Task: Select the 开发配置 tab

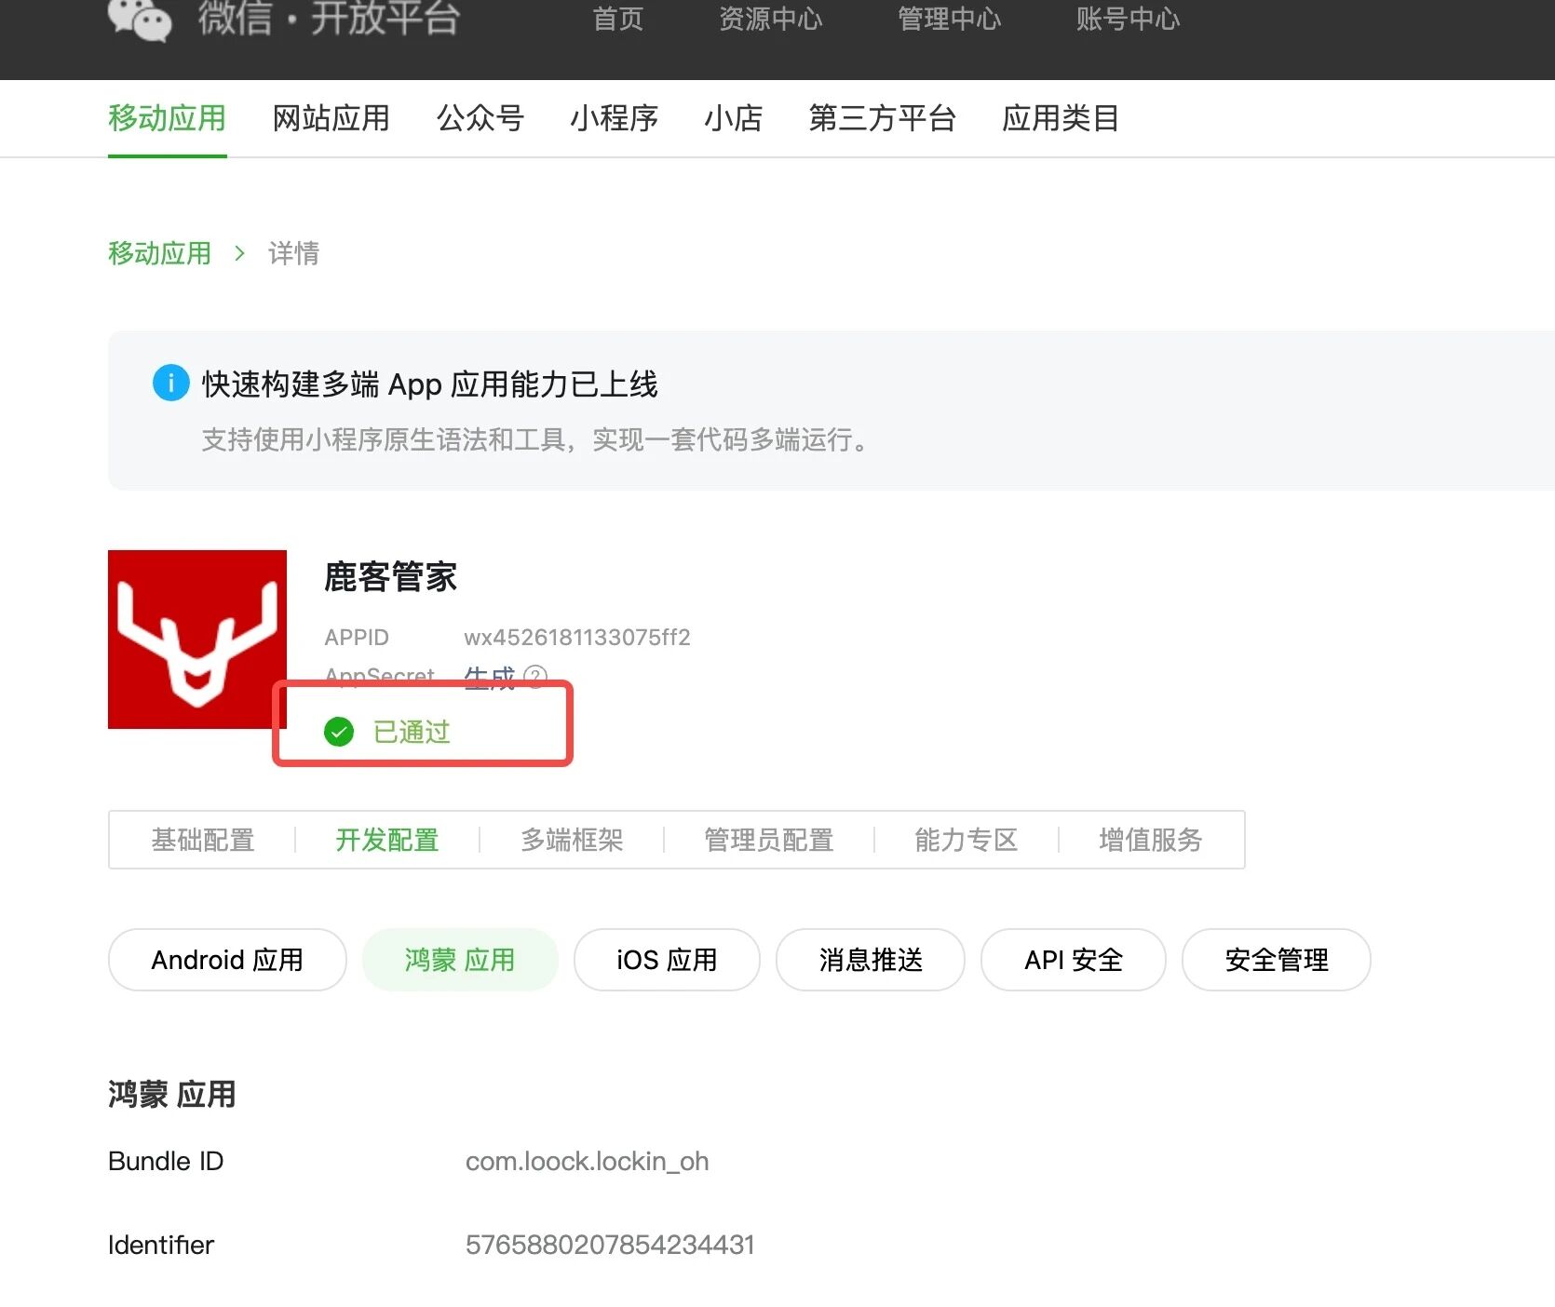Action: [x=387, y=840]
